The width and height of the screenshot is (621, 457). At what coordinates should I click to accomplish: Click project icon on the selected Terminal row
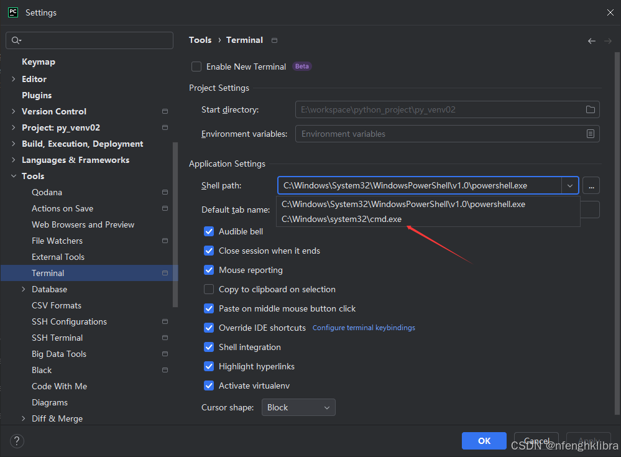coord(165,273)
